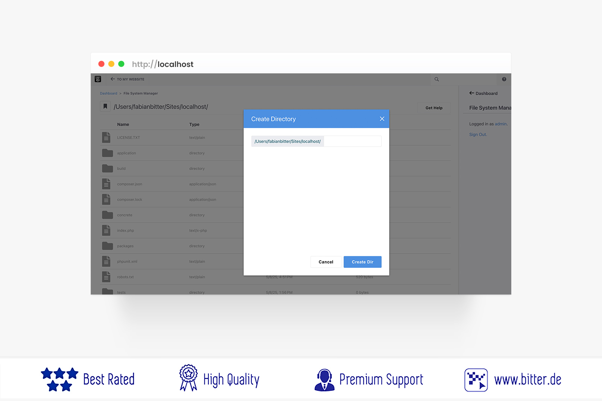602x401 pixels.
Task: Click the current path heading text
Action: tap(161, 107)
